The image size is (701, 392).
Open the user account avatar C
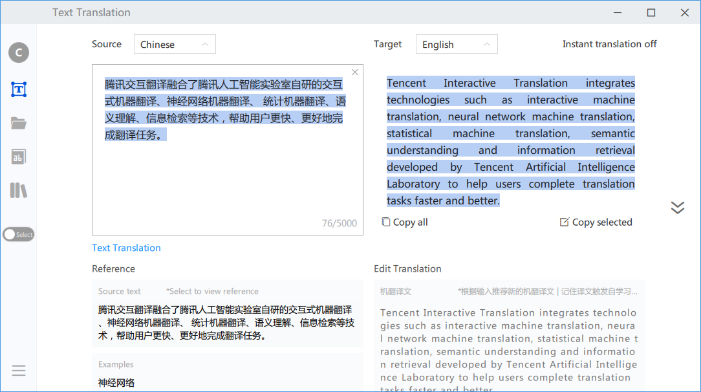(x=19, y=53)
